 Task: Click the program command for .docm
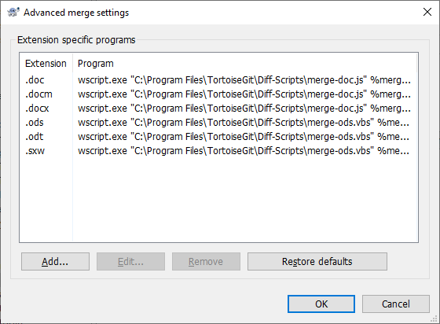coord(244,94)
